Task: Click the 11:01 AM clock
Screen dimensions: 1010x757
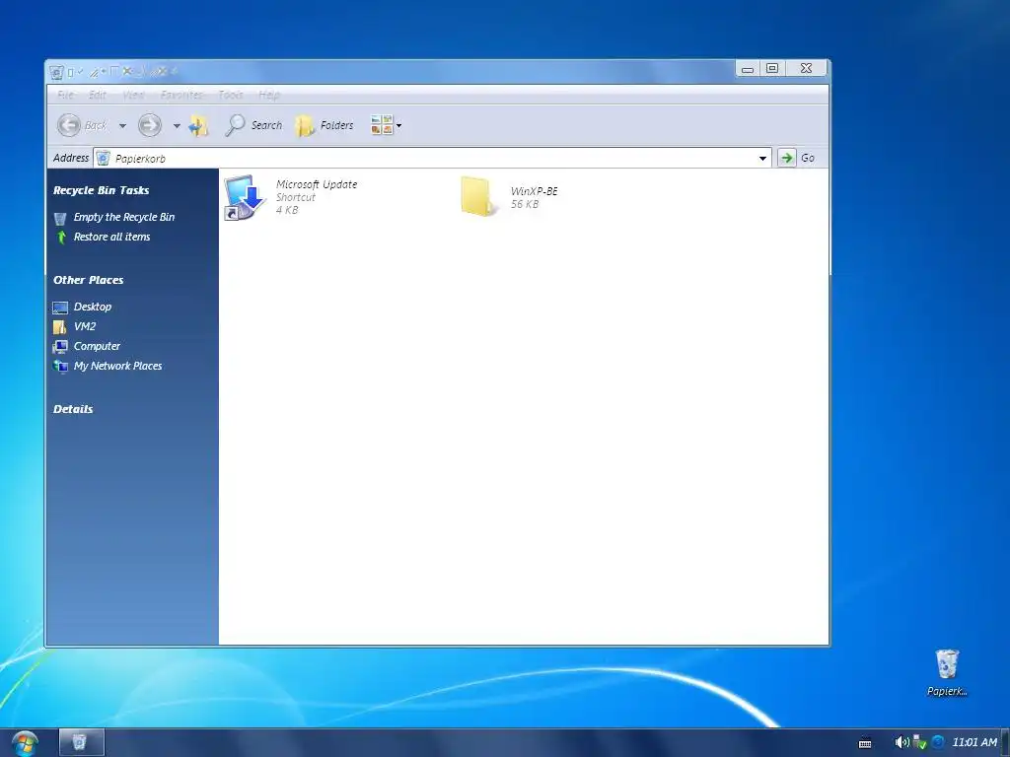Action: [974, 742]
